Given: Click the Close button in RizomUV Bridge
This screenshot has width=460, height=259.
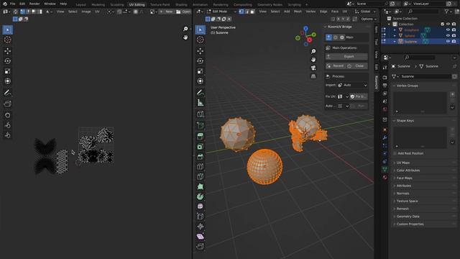Looking at the screenshot, I should (x=356, y=66).
